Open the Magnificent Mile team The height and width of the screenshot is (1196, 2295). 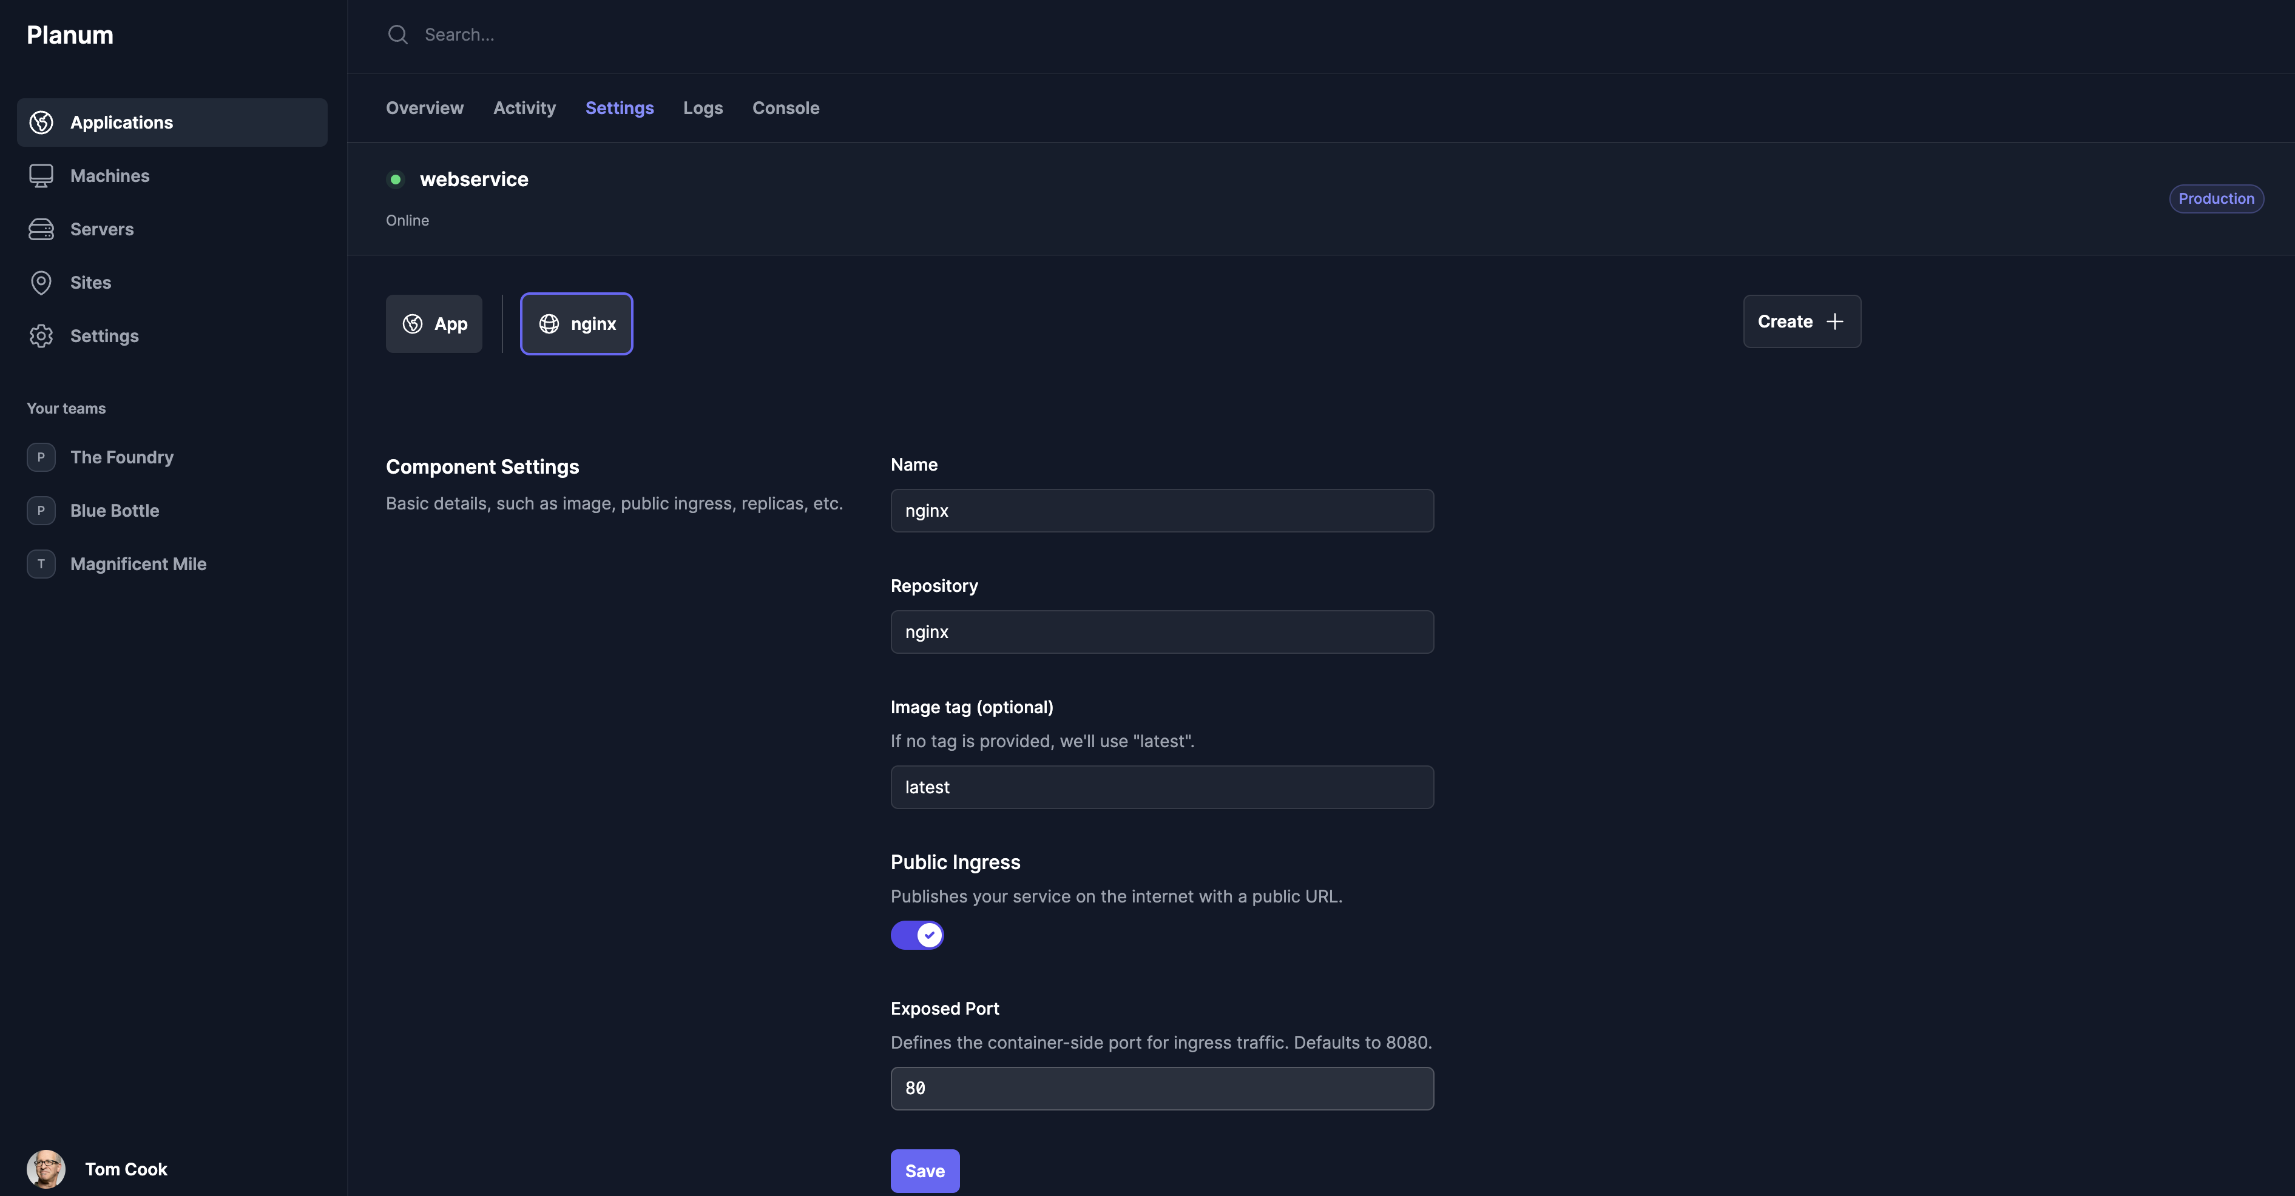tap(138, 563)
